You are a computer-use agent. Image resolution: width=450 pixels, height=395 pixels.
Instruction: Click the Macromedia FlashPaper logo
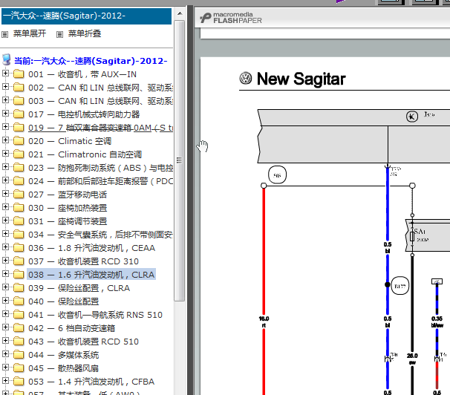pyautogui.click(x=231, y=18)
